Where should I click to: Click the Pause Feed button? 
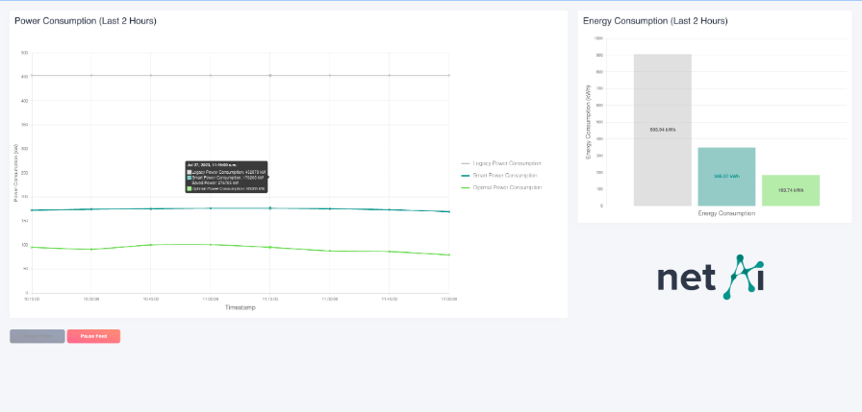93,336
